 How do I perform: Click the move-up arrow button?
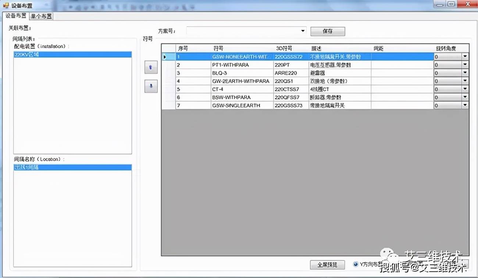point(151,67)
